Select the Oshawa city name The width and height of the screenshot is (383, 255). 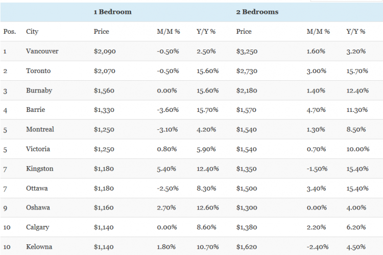click(x=38, y=207)
